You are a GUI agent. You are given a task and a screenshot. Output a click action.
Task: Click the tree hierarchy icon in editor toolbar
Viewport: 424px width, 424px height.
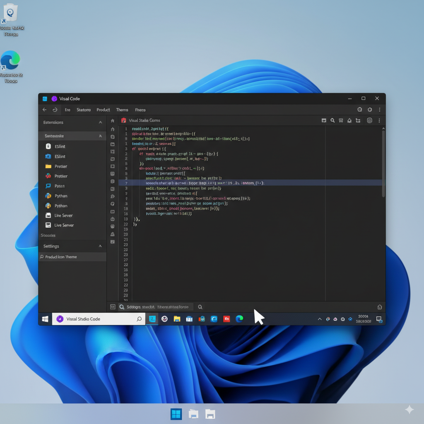(358, 120)
